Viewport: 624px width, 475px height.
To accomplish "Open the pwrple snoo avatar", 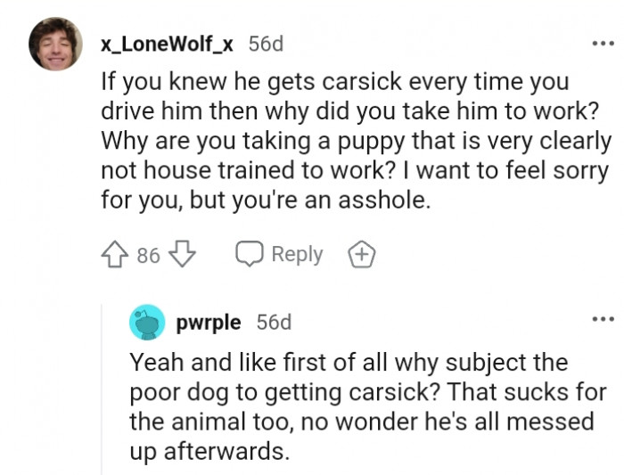I will (147, 322).
